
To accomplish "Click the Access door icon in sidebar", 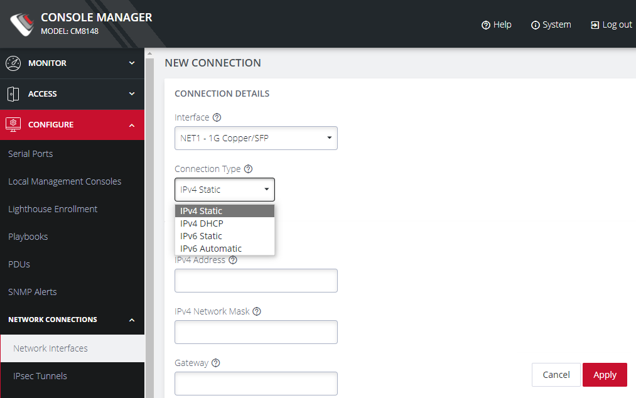I will pos(14,94).
